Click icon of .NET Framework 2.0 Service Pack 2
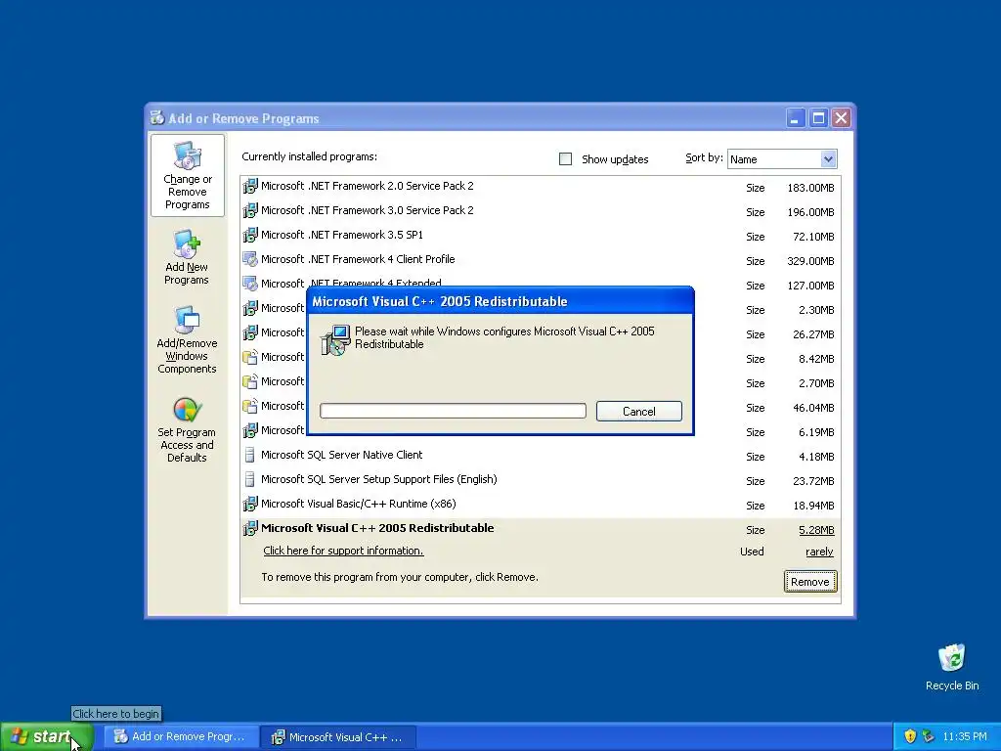 click(250, 187)
